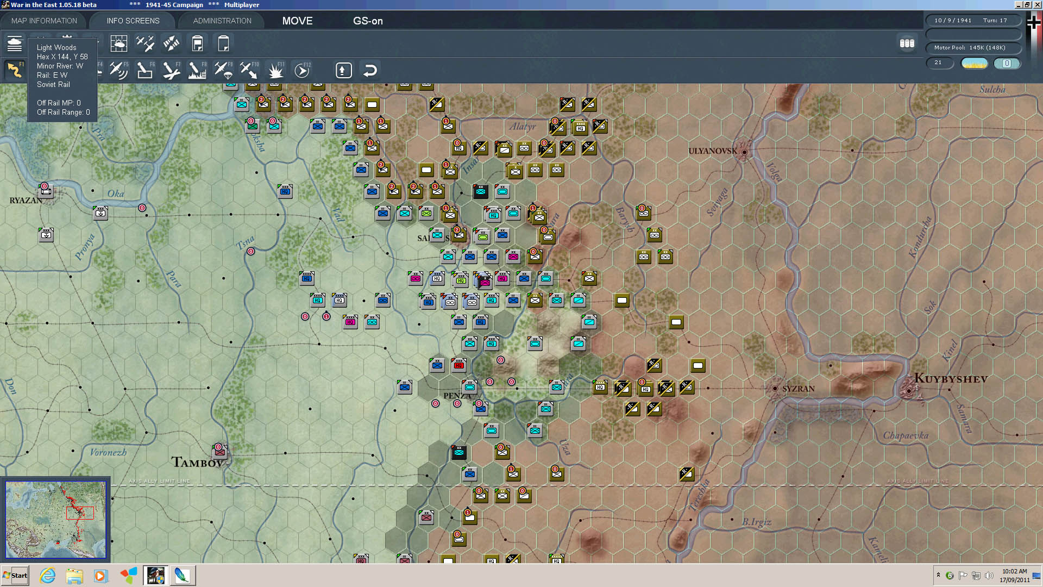The image size is (1043, 587).
Task: Open the INFO SCREENS tab
Action: point(133,21)
